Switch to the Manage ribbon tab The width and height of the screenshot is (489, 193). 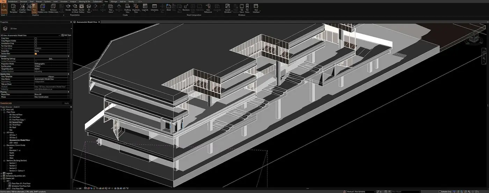(x=114, y=1)
